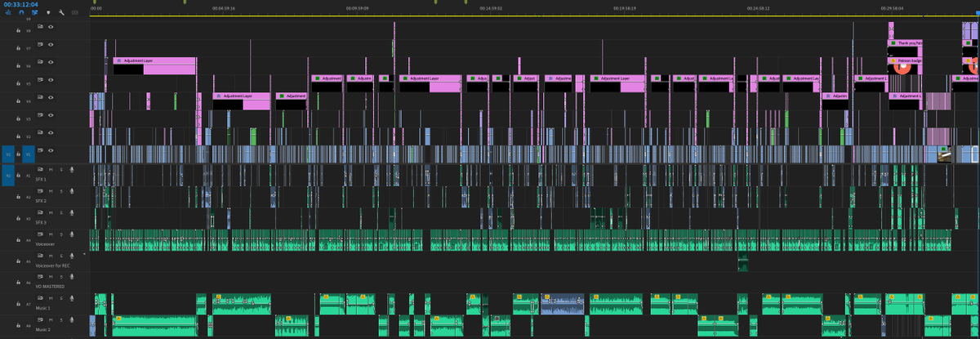Click the captions track options icon
The height and width of the screenshot is (339, 980).
coord(75,13)
